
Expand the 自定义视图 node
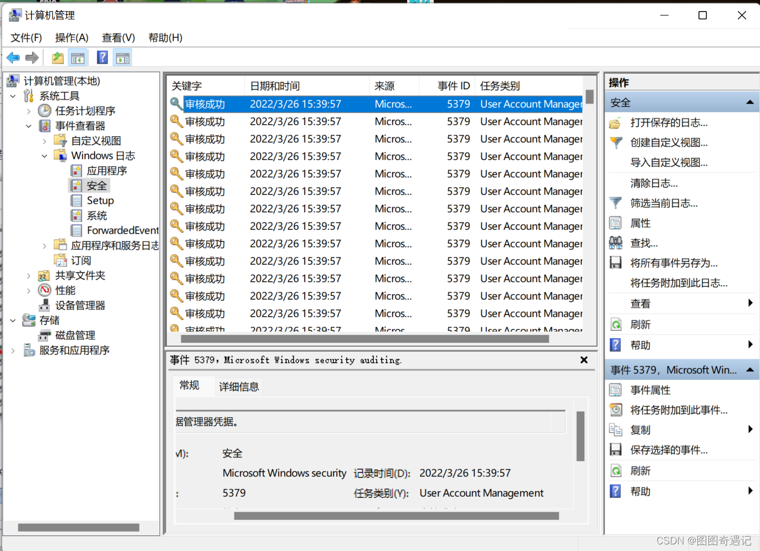(44, 141)
